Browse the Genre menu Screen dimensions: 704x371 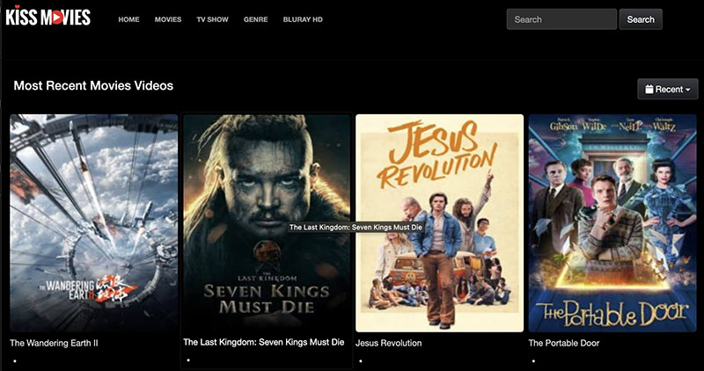[256, 19]
